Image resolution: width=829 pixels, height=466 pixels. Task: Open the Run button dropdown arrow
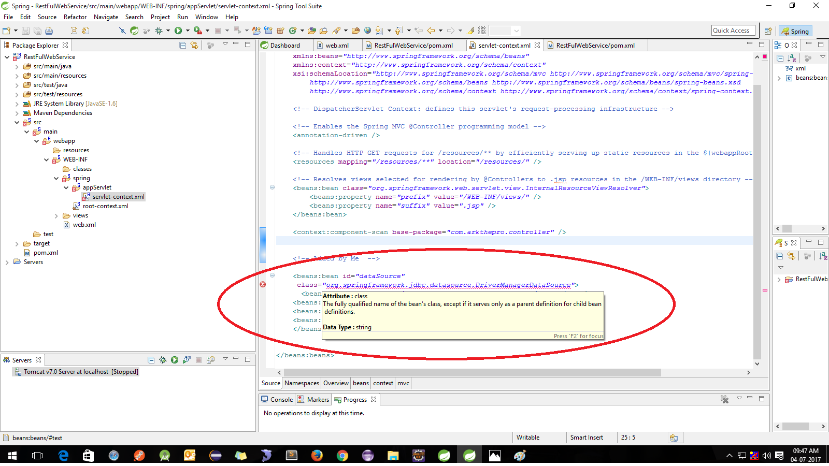tap(188, 31)
